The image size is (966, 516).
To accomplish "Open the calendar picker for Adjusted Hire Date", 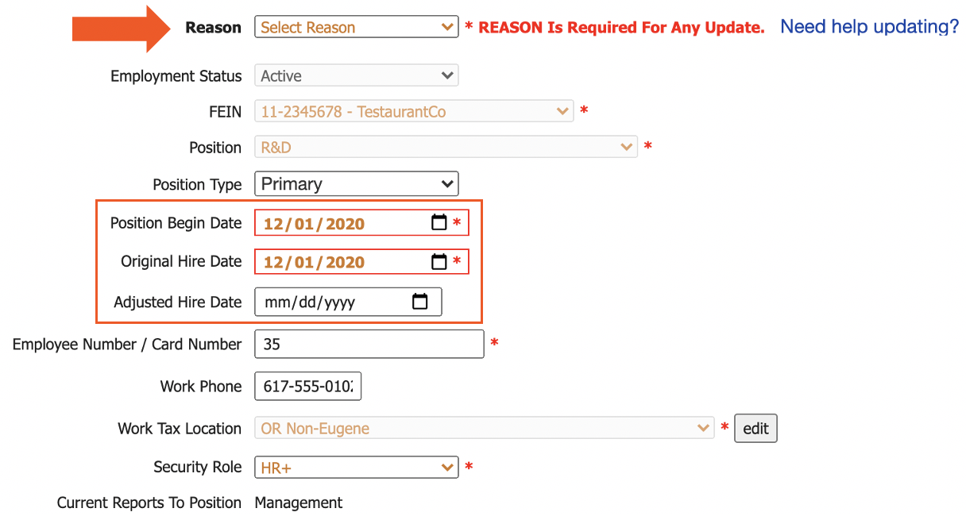I will coord(420,302).
